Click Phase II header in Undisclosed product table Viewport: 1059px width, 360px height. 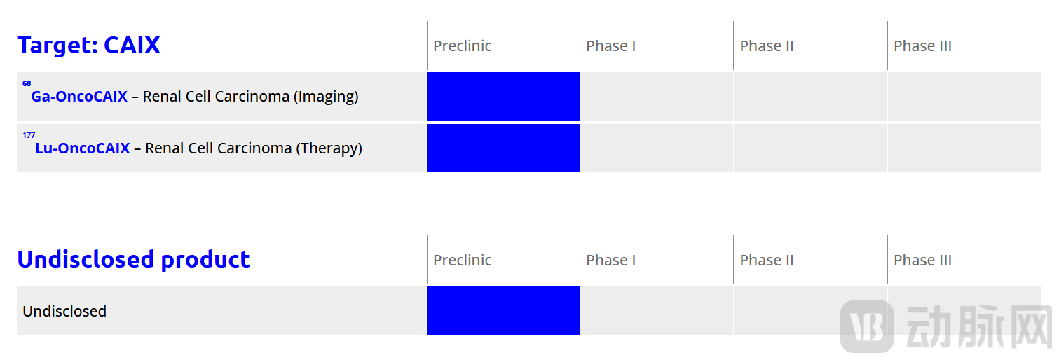pyautogui.click(x=767, y=260)
